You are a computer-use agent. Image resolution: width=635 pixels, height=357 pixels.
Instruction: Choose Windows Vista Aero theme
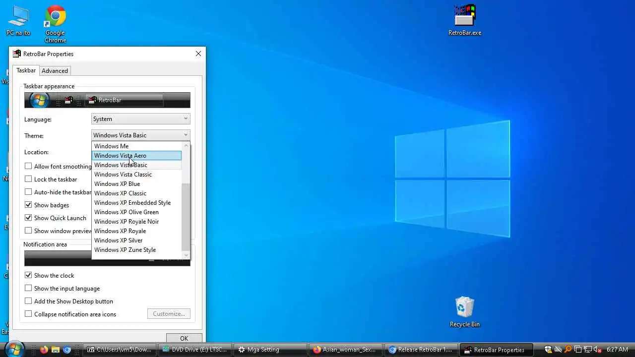coord(137,156)
